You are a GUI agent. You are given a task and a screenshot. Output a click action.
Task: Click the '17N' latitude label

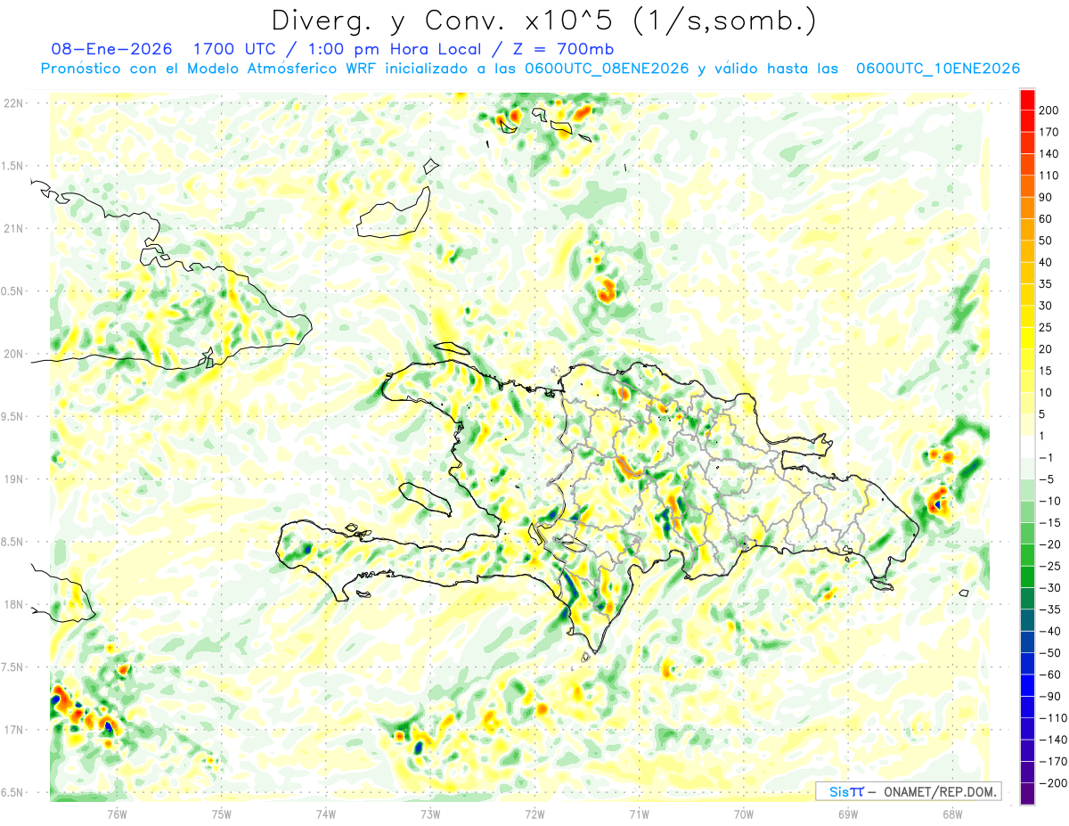[x=15, y=730]
